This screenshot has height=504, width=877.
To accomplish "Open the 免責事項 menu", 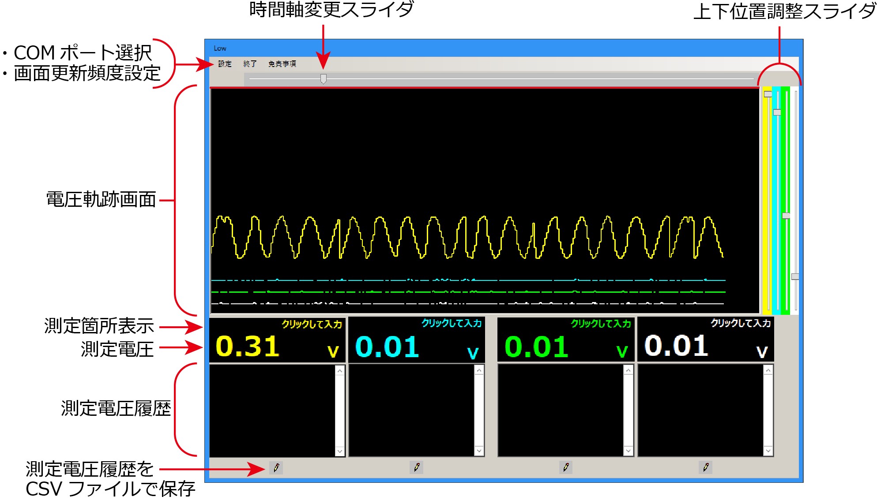I will coord(282,64).
